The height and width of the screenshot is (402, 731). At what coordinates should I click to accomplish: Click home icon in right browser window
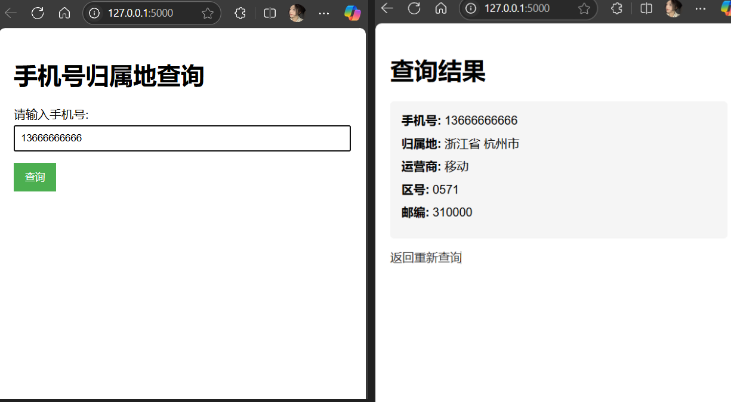[x=441, y=8]
